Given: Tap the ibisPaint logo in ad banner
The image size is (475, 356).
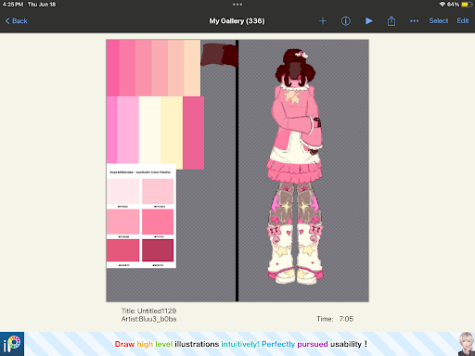Looking at the screenshot, I should point(12,344).
